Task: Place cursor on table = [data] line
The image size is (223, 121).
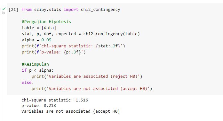Action: click(39, 28)
